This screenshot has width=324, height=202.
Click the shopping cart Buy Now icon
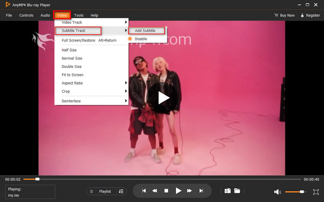(x=276, y=15)
